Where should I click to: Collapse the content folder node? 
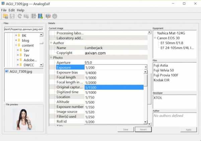(x=16, y=45)
